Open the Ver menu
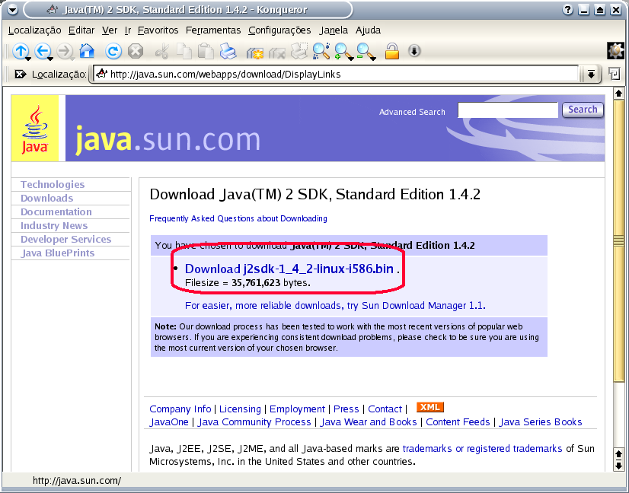The width and height of the screenshot is (629, 493). pyautogui.click(x=110, y=30)
